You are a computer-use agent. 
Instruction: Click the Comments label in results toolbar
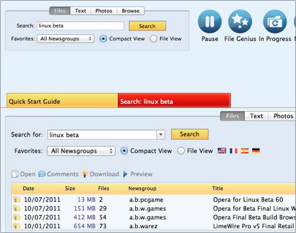(63, 174)
